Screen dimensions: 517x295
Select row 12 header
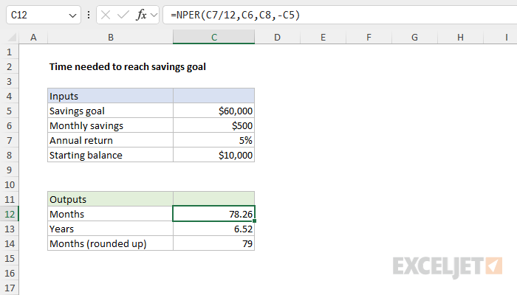coord(9,214)
